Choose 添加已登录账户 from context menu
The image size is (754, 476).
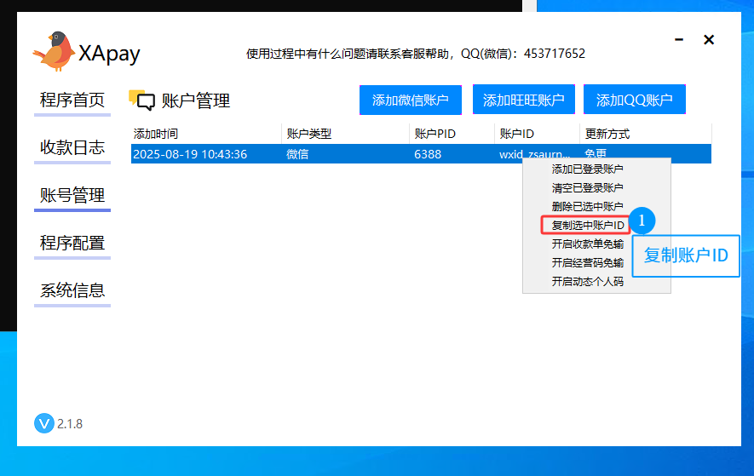click(587, 169)
